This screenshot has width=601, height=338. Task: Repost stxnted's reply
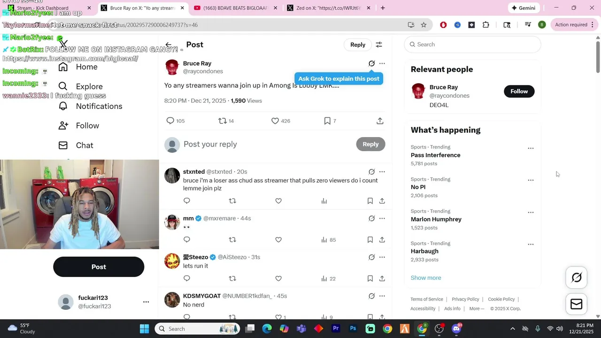click(232, 201)
